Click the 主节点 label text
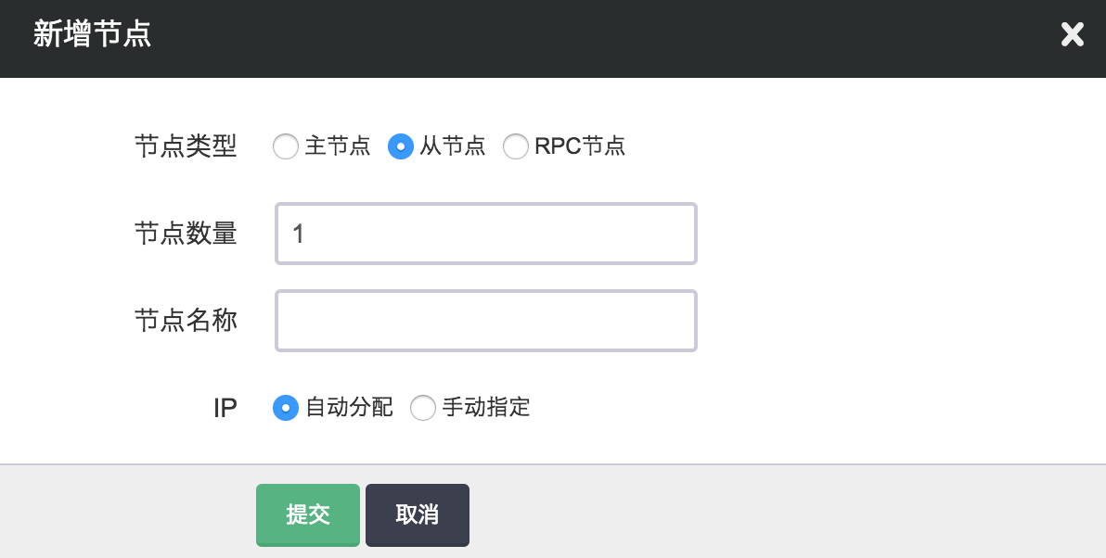The height and width of the screenshot is (558, 1106). click(x=338, y=146)
